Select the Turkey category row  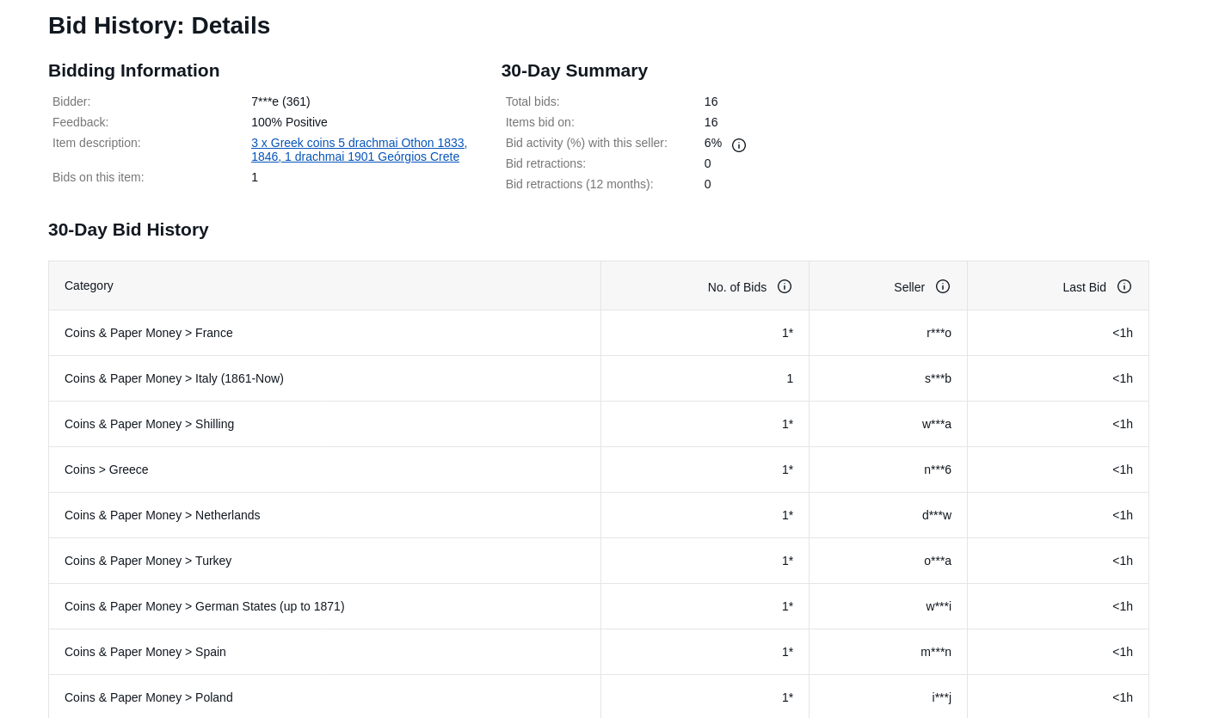point(148,561)
